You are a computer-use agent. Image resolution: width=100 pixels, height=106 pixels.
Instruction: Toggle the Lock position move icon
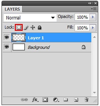[33, 28]
